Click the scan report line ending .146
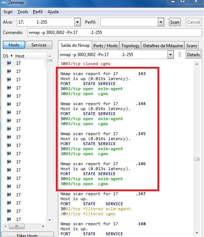The height and width of the screenshot is (237, 204). tap(103, 164)
